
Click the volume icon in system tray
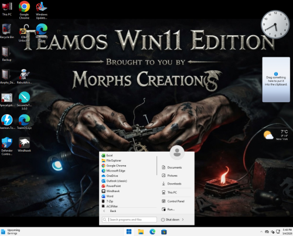coord(272,232)
